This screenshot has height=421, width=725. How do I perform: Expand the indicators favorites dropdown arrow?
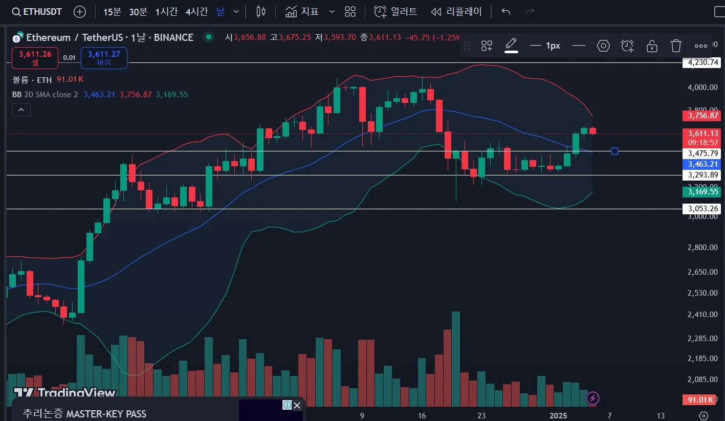click(332, 11)
